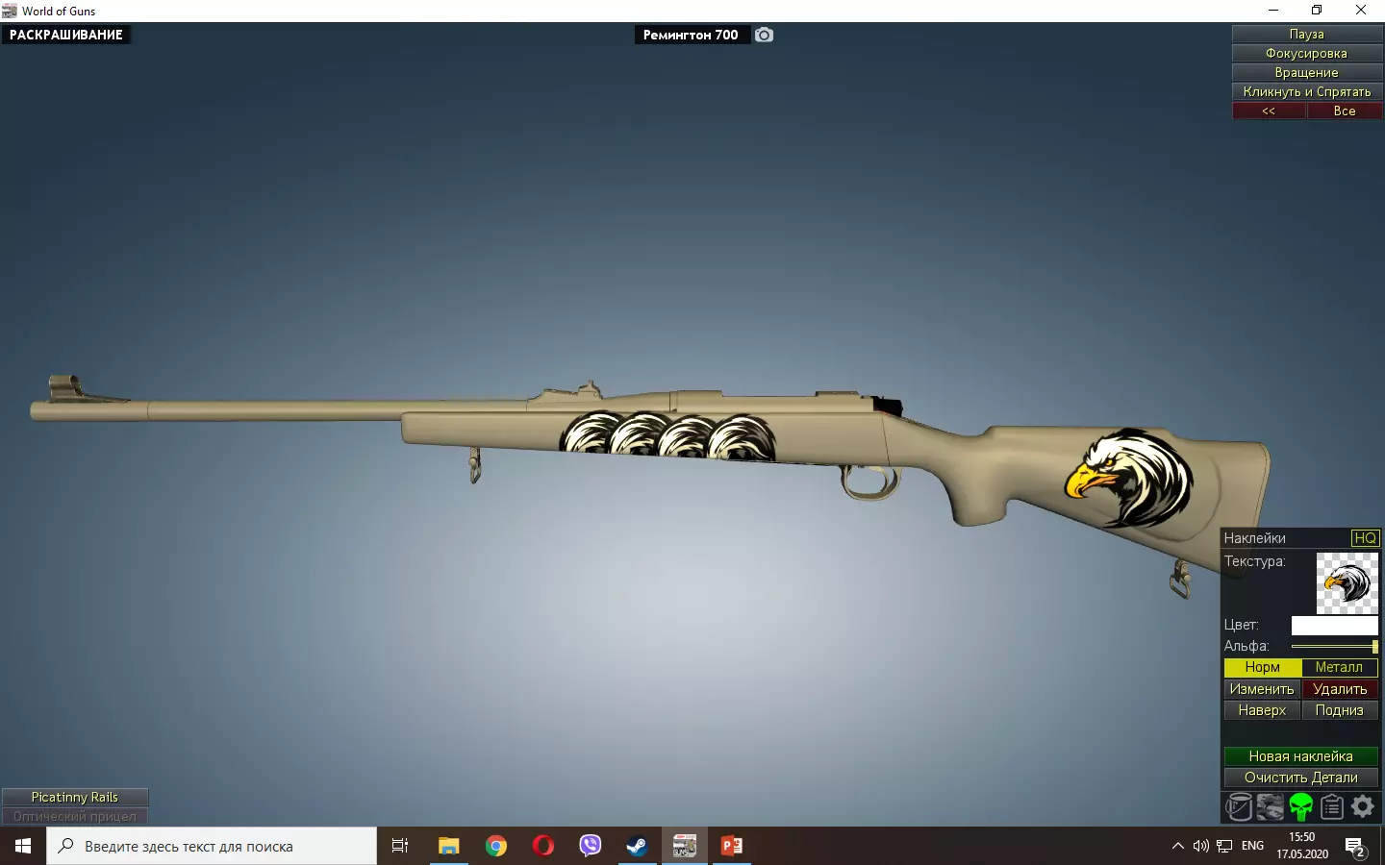Launch Opera browser from taskbar
1385x865 pixels.
(x=543, y=846)
